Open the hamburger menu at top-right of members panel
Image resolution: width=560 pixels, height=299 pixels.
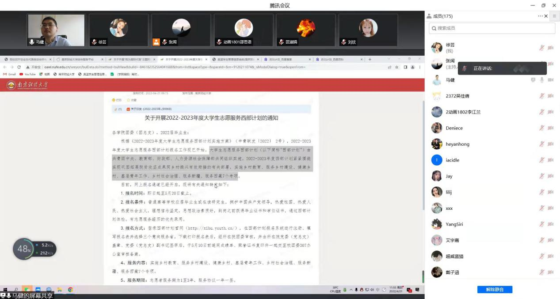pos(555,16)
